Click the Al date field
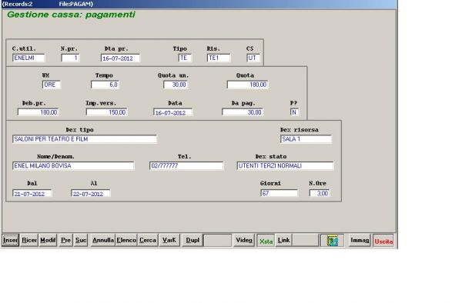462x303 pixels. (x=90, y=194)
